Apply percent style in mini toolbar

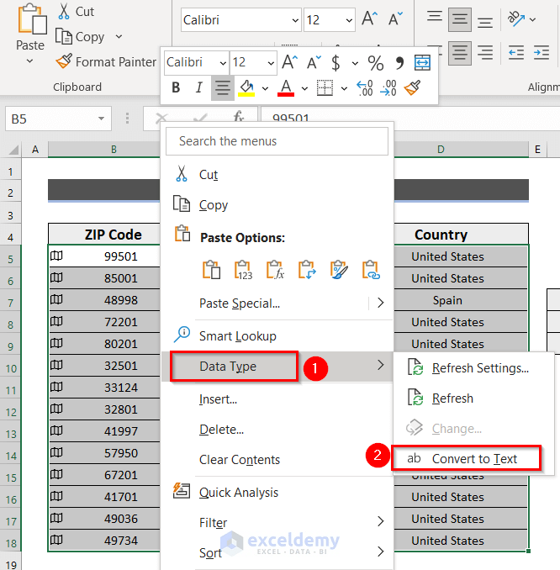[375, 62]
